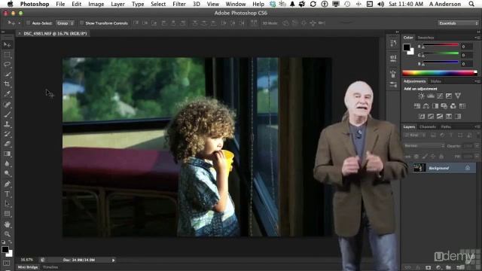This screenshot has width=482, height=271.
Task: Enable Show Transform Controls checkbox
Action: [82, 23]
